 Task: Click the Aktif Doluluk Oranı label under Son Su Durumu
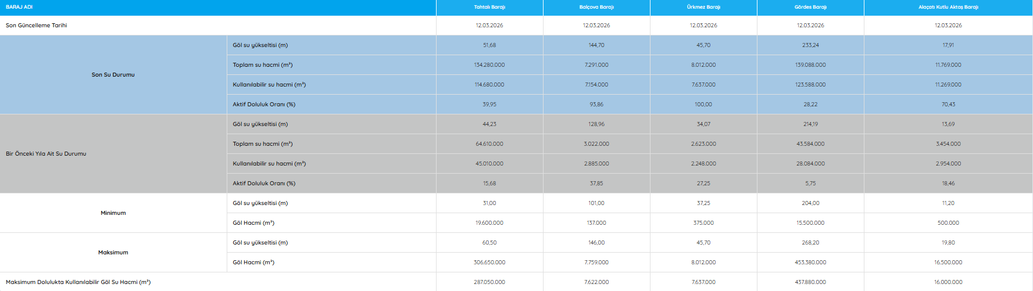click(x=264, y=105)
